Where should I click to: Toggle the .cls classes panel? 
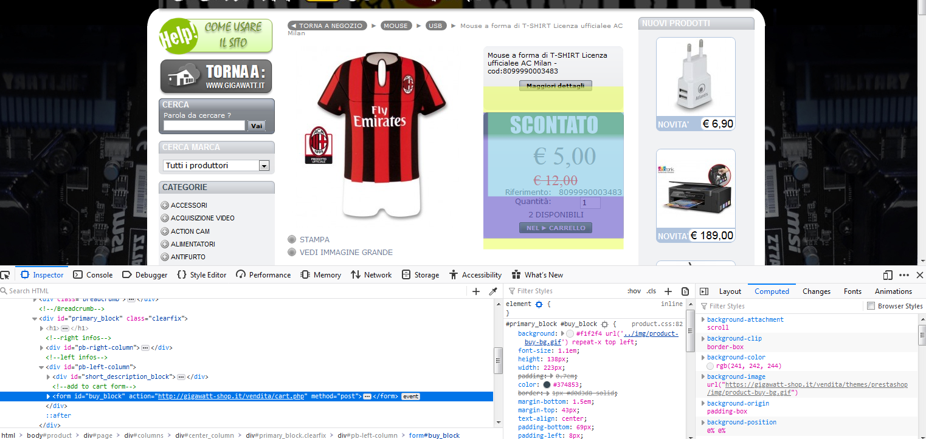pyautogui.click(x=651, y=291)
